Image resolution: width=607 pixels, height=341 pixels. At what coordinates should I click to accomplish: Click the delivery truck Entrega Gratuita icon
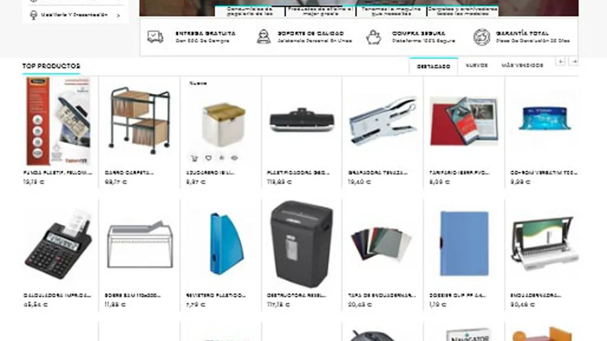tap(155, 37)
